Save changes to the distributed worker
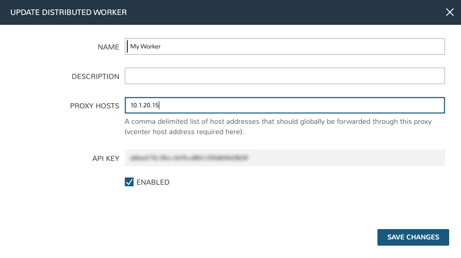Viewport: 461px width, 258px height. coord(413,237)
